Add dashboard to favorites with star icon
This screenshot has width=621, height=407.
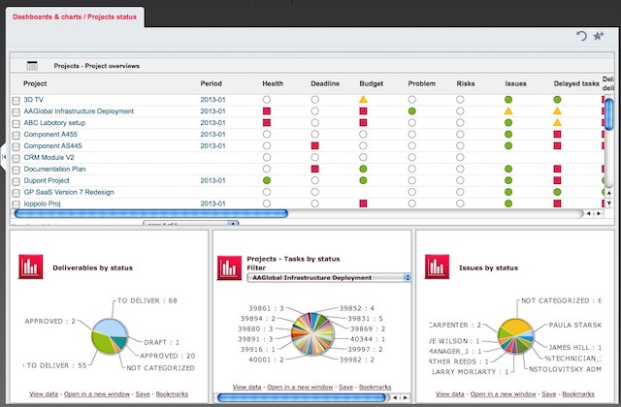click(x=599, y=36)
